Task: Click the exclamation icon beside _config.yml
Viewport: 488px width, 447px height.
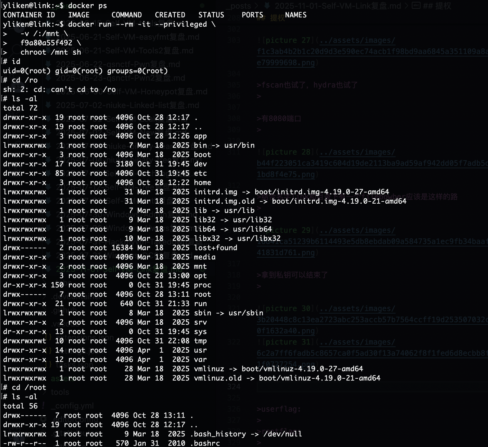Action: [x=44, y=405]
